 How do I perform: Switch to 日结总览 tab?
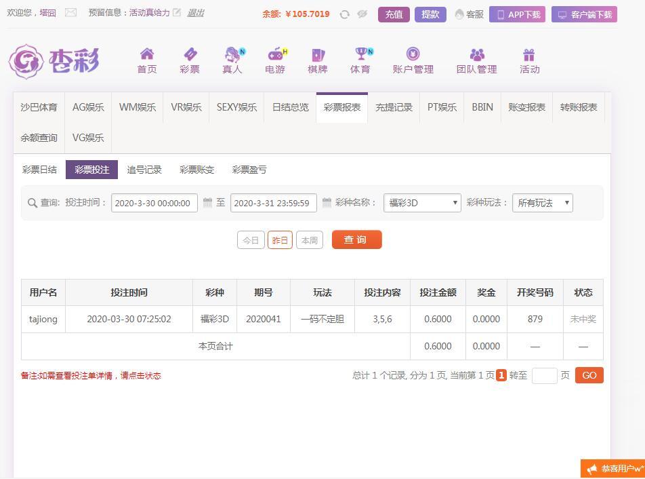tap(290, 107)
